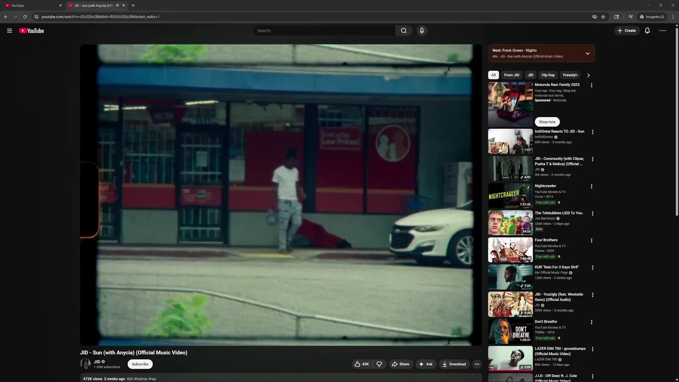The width and height of the screenshot is (679, 382).
Task: Select the From JID filter chip
Action: (512, 75)
